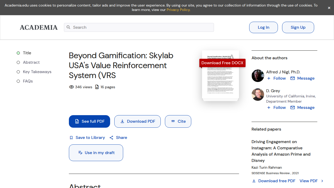Click View PDF for related paper
Screen dimensions: 334x188
(309, 181)
